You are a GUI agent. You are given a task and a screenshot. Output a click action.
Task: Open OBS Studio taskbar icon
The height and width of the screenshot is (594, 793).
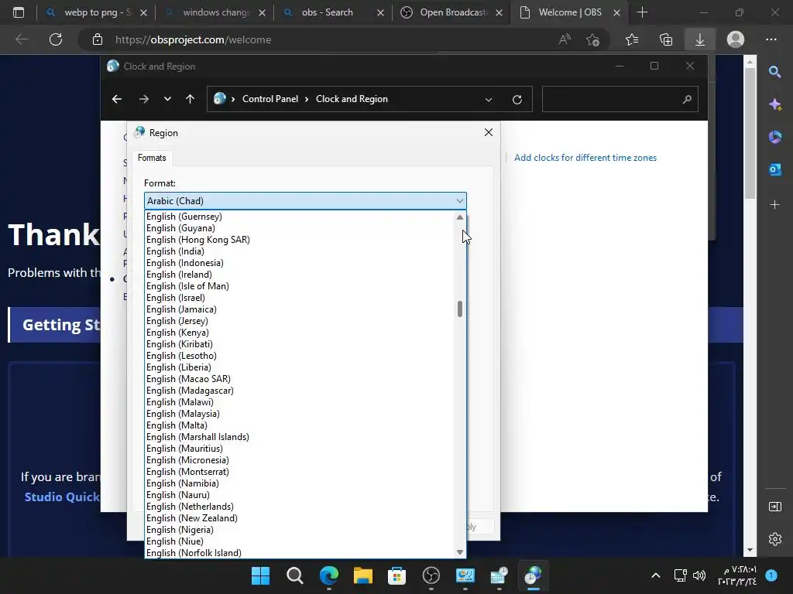431,575
